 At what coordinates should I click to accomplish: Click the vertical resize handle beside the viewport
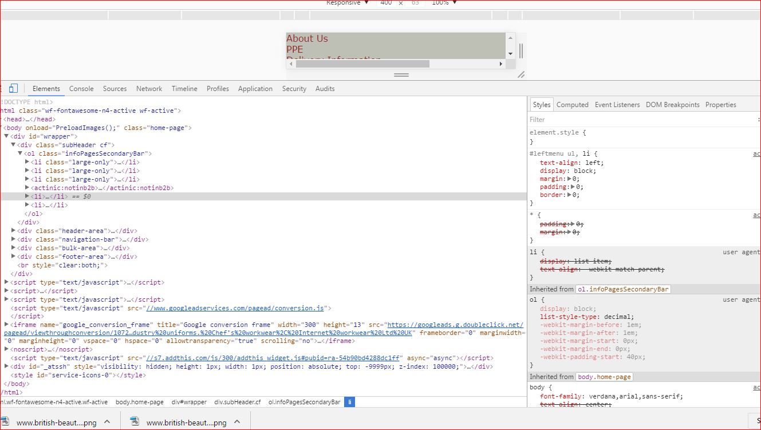[x=521, y=50]
